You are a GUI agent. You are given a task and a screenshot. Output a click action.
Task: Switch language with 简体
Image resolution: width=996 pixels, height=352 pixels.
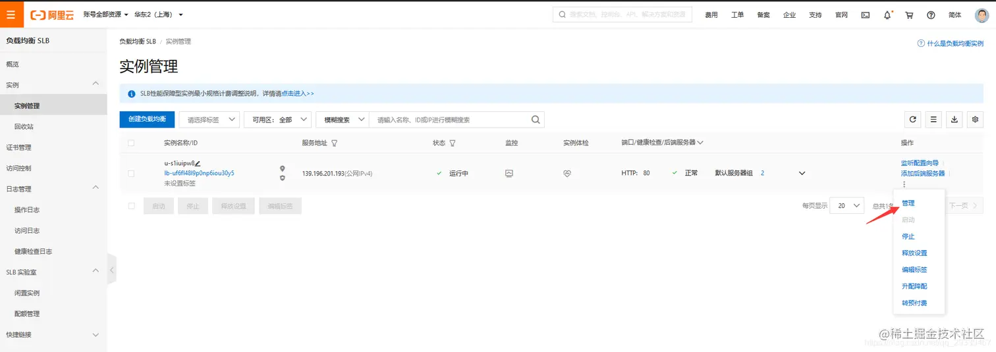pyautogui.click(x=954, y=15)
